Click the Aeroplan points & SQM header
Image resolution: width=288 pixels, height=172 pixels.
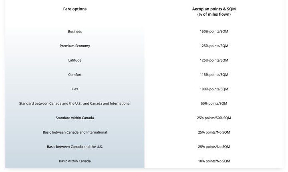click(x=214, y=11)
